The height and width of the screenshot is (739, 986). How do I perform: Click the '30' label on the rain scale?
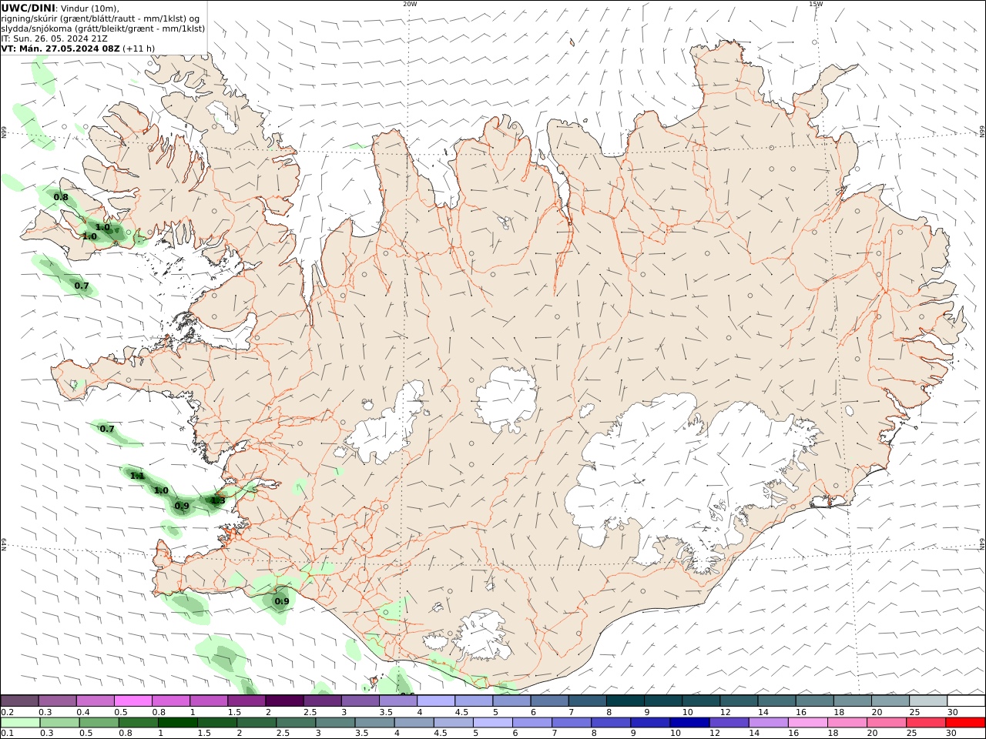click(951, 734)
